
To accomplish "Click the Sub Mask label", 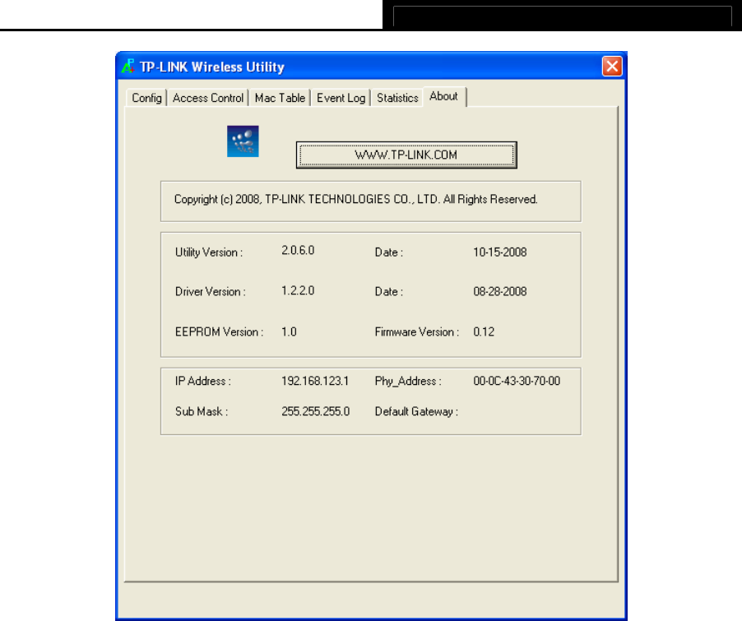I will coord(202,411).
